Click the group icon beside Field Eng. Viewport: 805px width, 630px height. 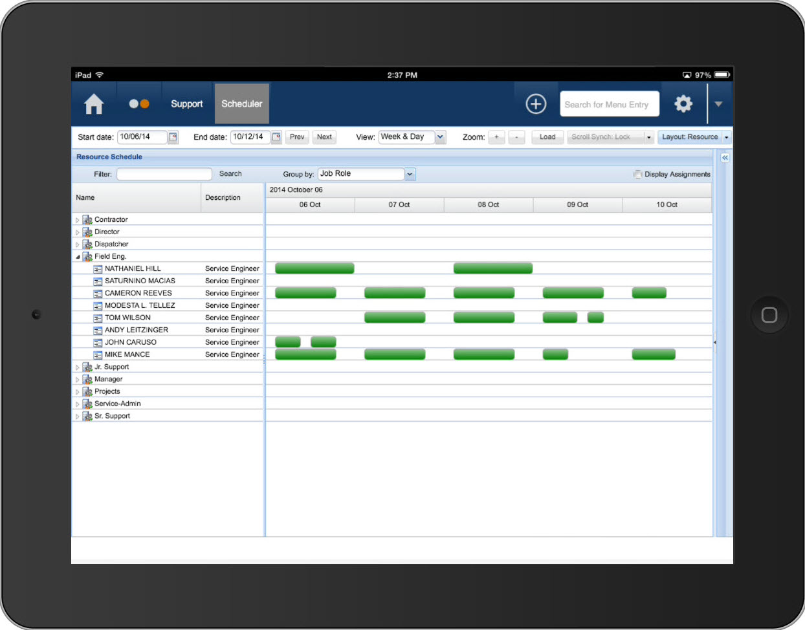point(87,256)
